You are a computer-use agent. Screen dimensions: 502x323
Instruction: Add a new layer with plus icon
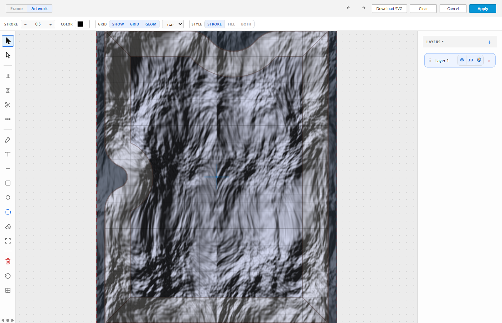coord(489,42)
